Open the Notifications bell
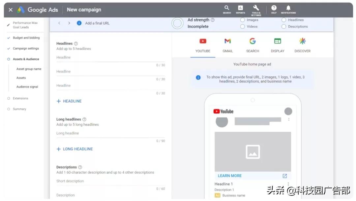Screen dimensions: 356x201 [288, 10]
